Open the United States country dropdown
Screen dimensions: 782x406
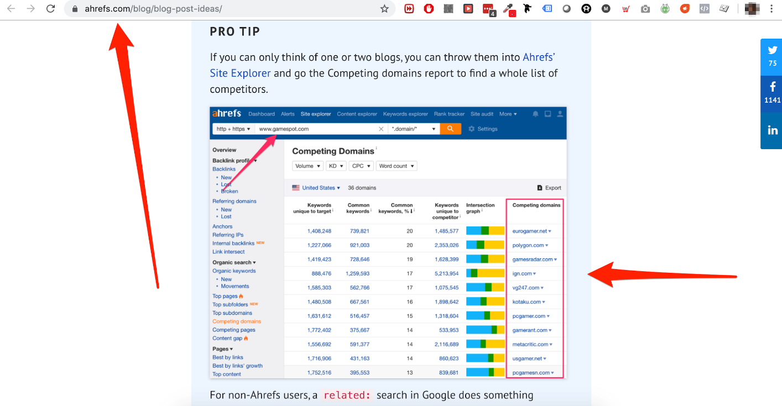point(316,188)
